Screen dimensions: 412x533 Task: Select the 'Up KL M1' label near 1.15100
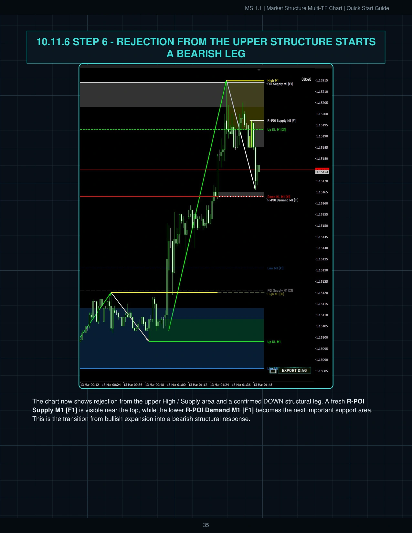274,342
